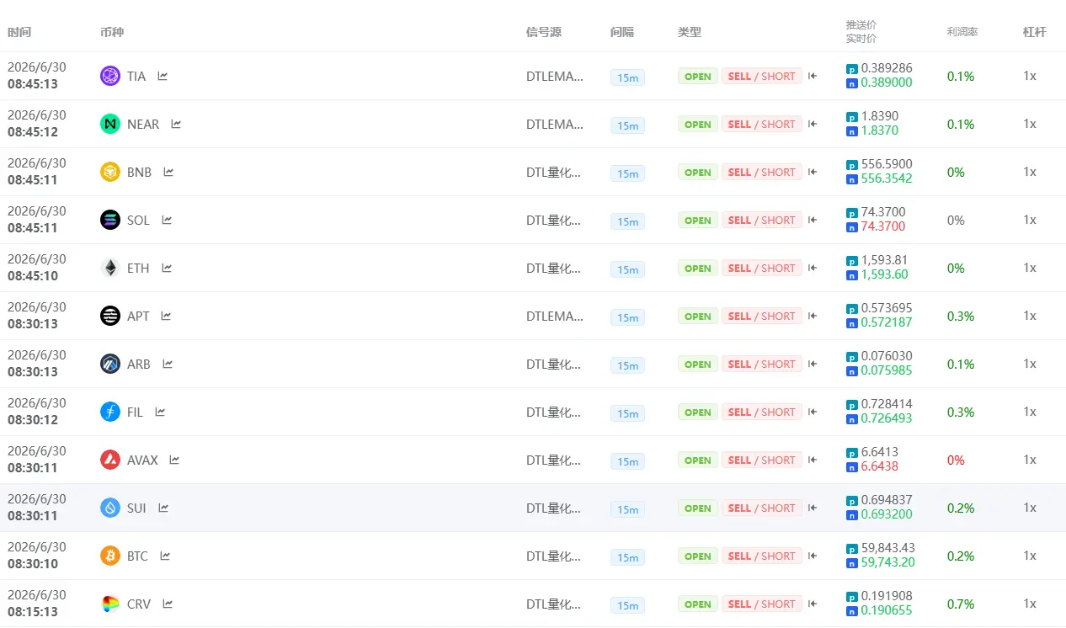
Task: Click the SELL / SHORT tag in NEAR row
Action: 762,124
